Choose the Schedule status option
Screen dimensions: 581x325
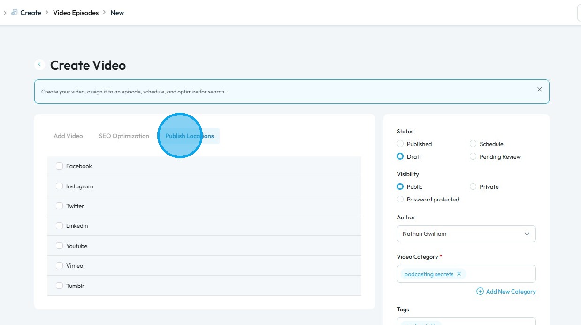pos(473,144)
